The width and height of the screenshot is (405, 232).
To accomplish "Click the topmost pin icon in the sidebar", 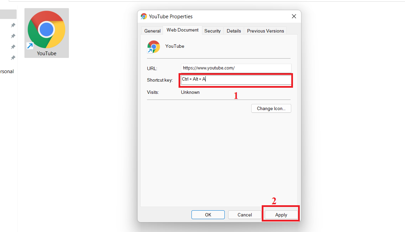I will (13, 25).
